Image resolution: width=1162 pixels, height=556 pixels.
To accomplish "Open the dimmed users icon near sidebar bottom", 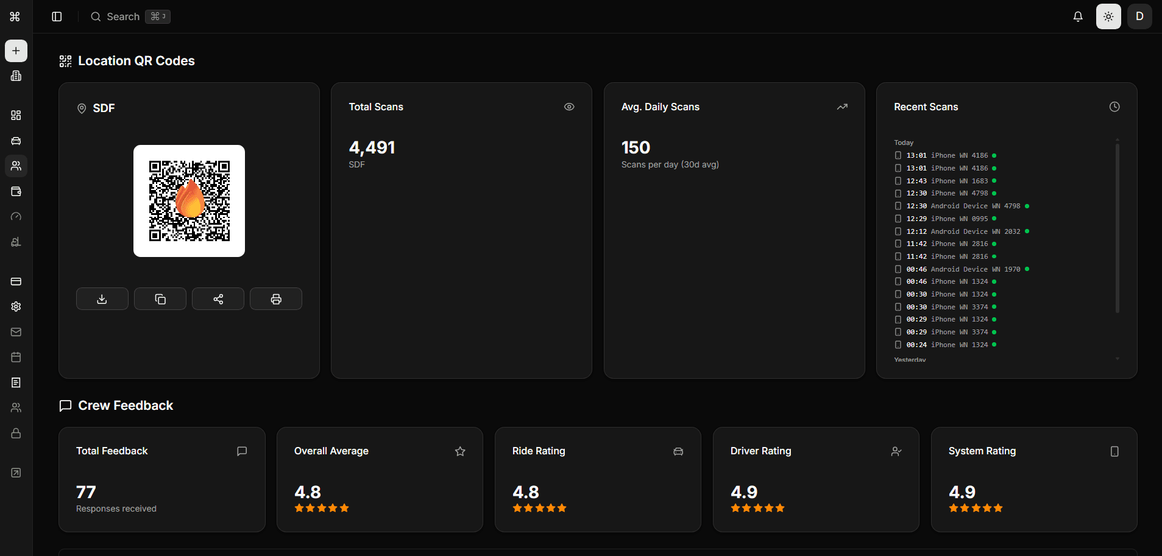I will 16,407.
